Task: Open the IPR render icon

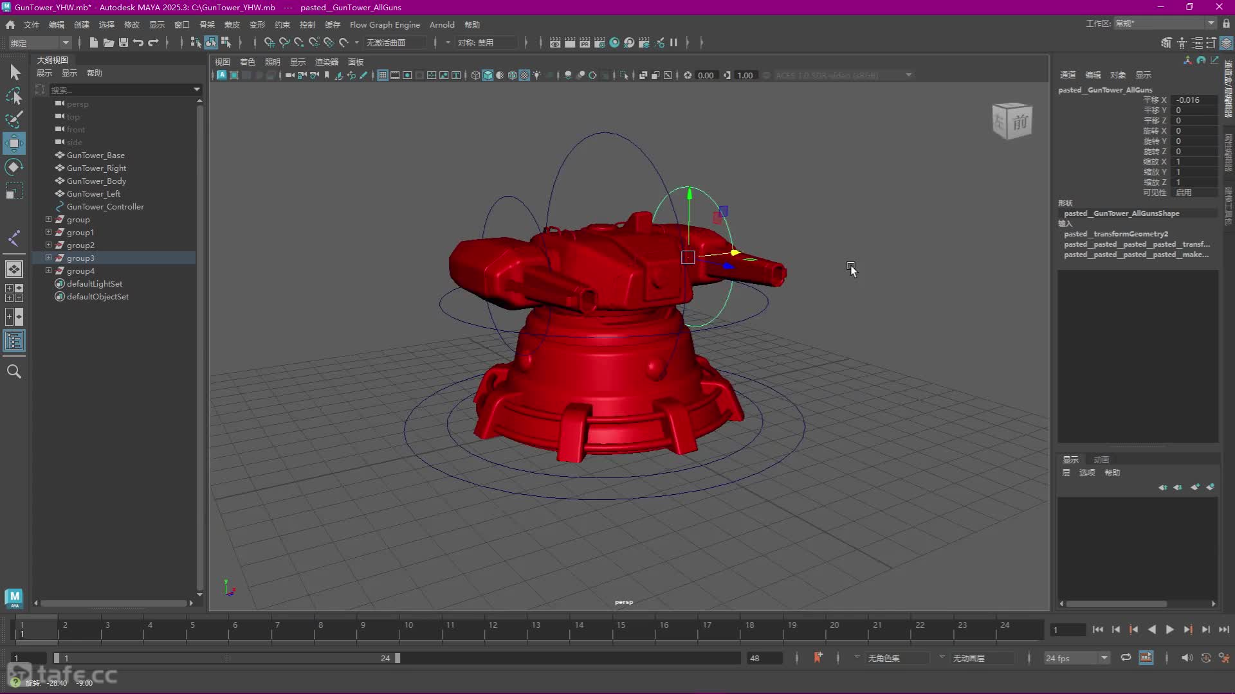Action: pos(585,42)
